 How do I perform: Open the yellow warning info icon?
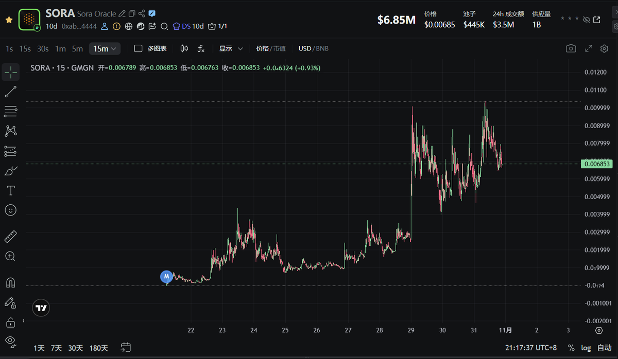(x=116, y=26)
